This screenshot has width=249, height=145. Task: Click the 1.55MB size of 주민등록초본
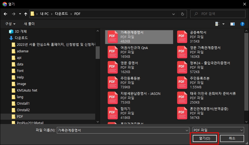196,87
